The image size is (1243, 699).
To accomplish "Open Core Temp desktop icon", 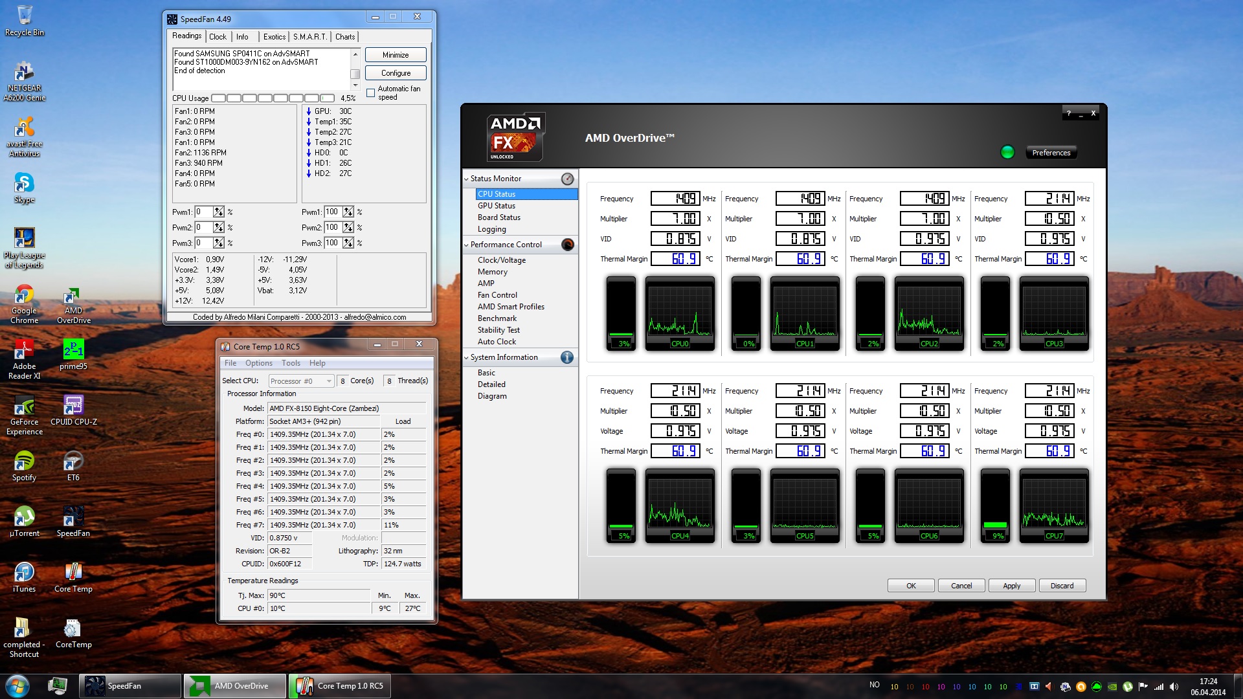I will click(x=73, y=577).
